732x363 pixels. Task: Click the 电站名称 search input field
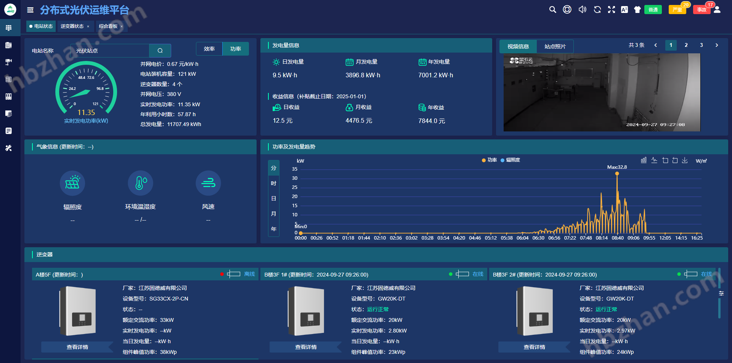pos(111,50)
